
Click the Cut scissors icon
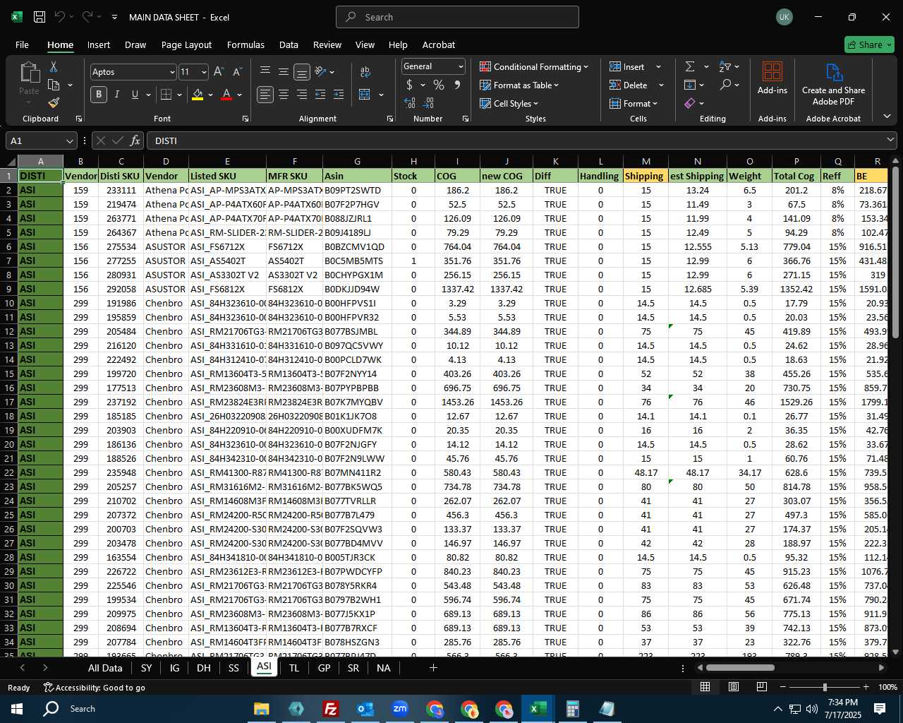pyautogui.click(x=53, y=66)
